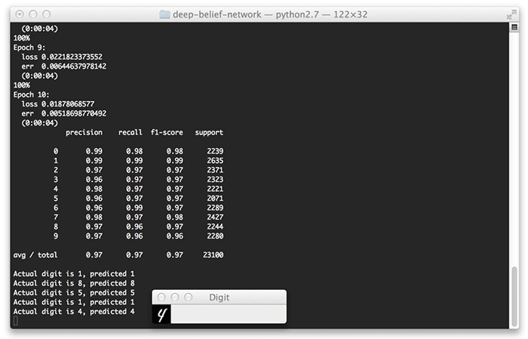This screenshot has width=528, height=339.
Task: Click the handwritten digit image thumbnail
Action: (x=161, y=314)
